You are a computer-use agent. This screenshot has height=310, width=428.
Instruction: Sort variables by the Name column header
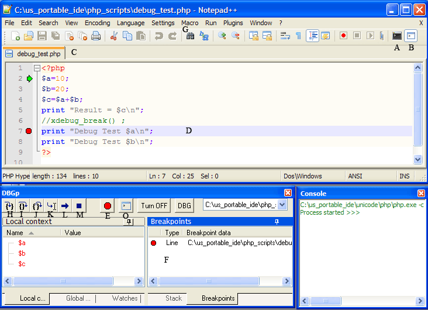(32, 233)
